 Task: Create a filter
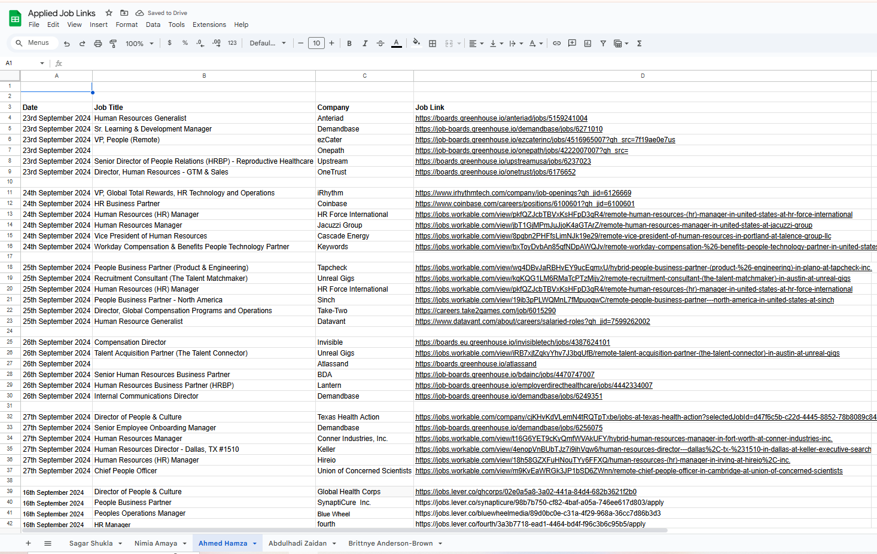[603, 43]
